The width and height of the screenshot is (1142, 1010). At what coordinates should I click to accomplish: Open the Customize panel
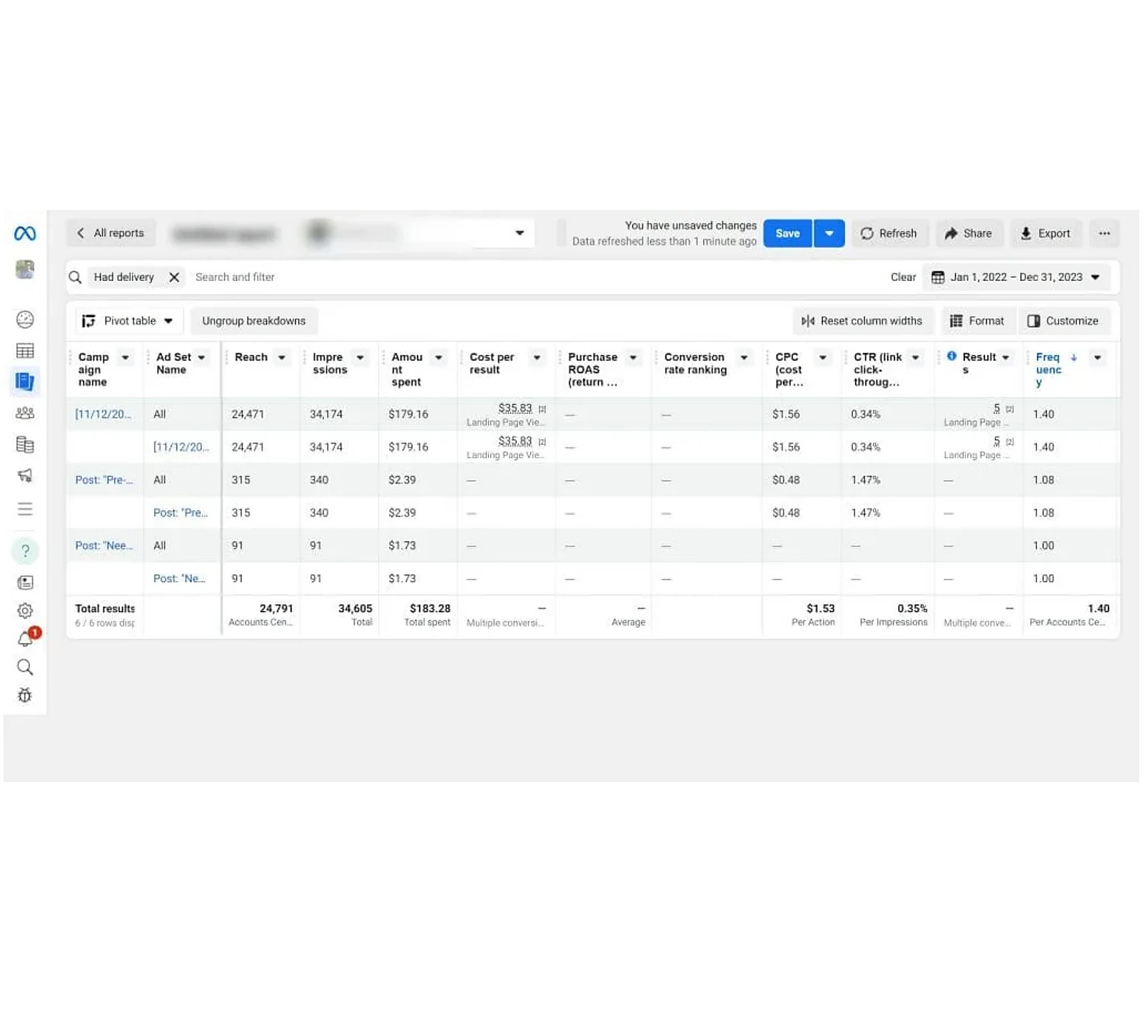pyautogui.click(x=1063, y=321)
